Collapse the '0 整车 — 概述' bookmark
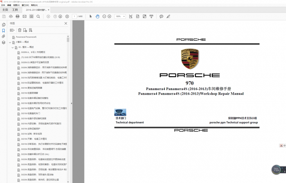286x183 pixels. coord(10,43)
